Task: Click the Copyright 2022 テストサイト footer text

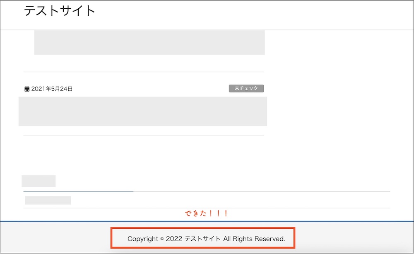Action: pos(206,239)
